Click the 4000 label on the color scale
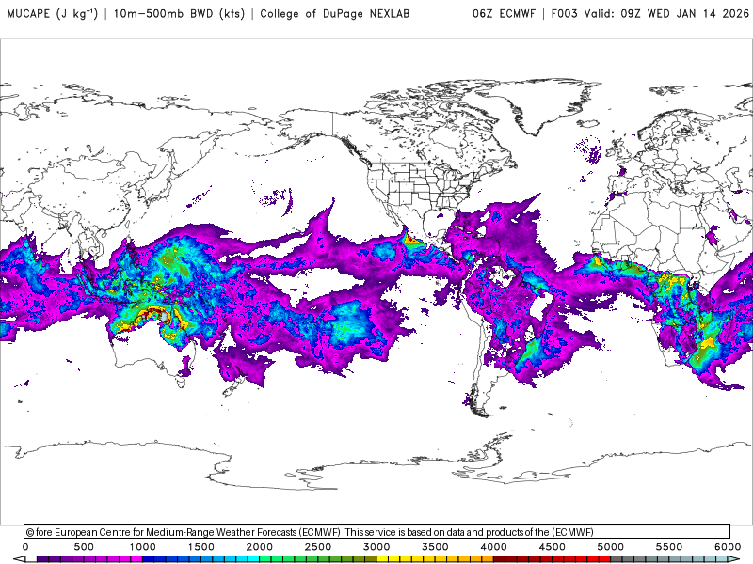The width and height of the screenshot is (753, 564). coord(493,547)
